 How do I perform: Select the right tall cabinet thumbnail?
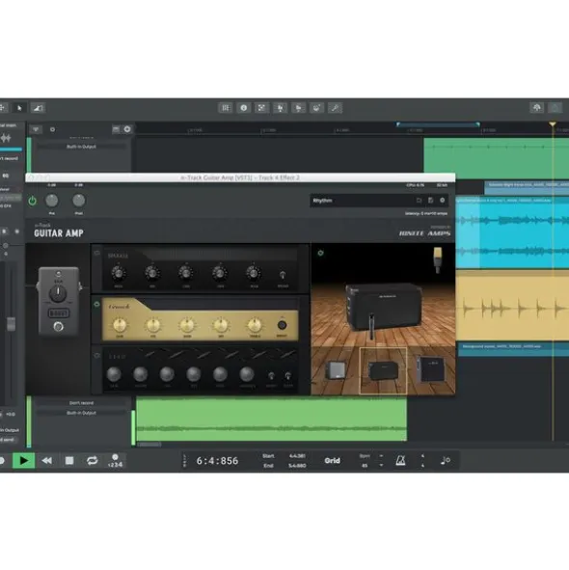pyautogui.click(x=431, y=369)
